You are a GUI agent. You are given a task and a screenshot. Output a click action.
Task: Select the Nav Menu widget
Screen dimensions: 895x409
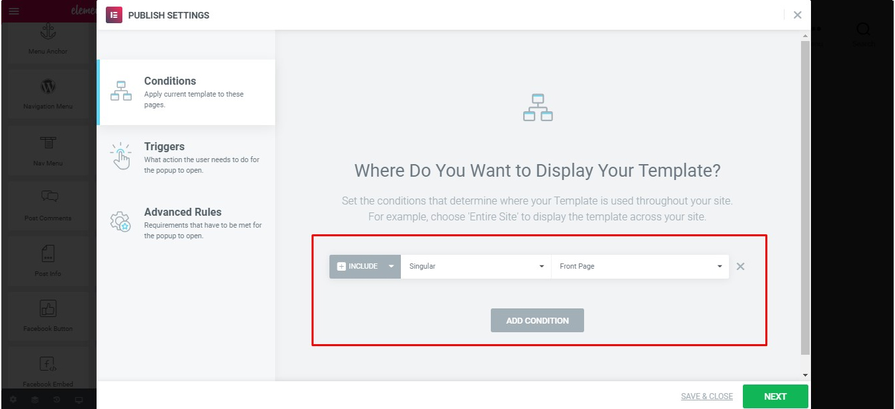tap(48, 150)
